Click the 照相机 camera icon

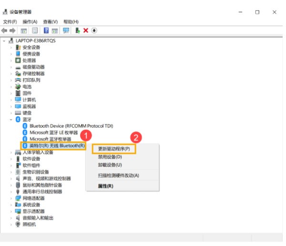[x=18, y=224]
